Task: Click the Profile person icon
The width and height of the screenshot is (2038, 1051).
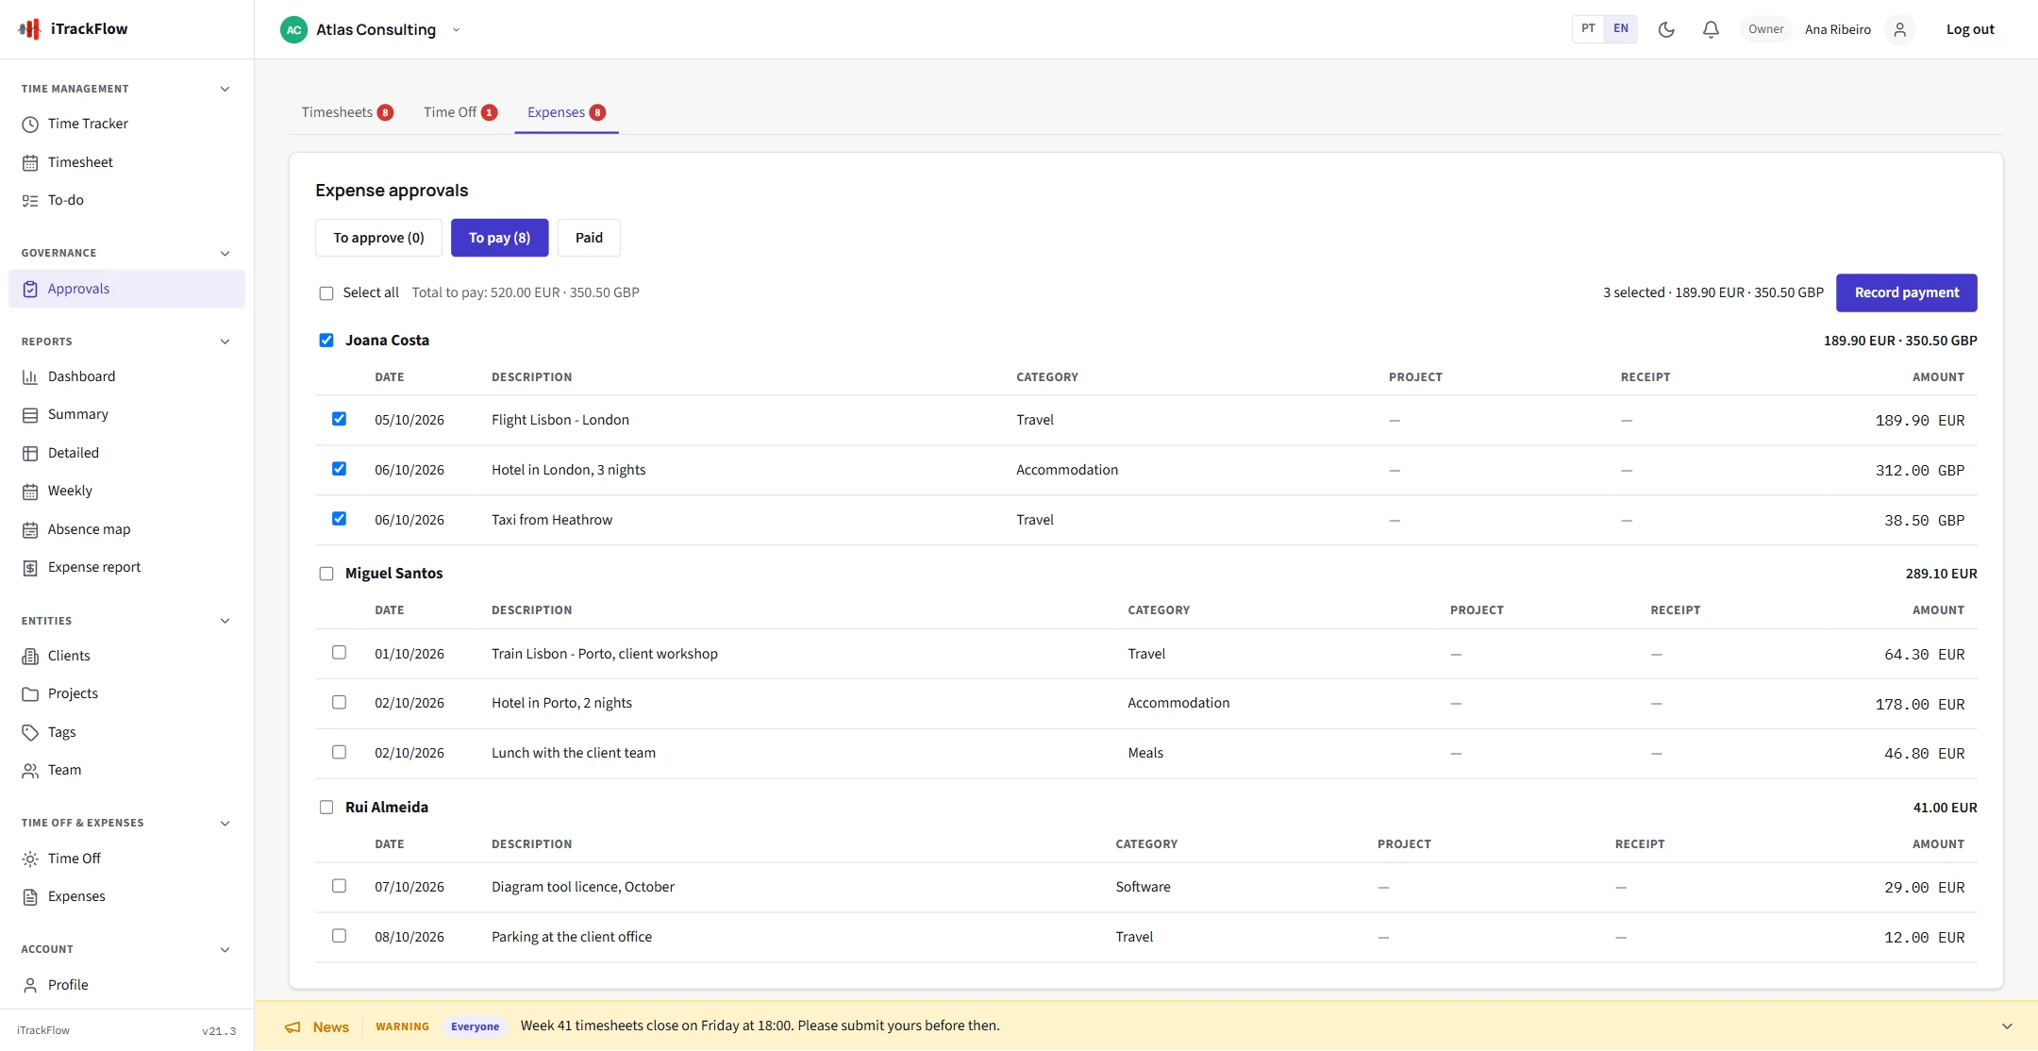Action: pyautogui.click(x=30, y=986)
